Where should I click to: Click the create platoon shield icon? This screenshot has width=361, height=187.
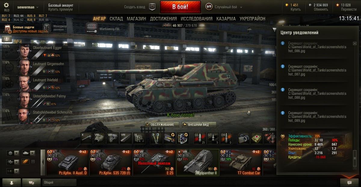(x=153, y=7)
